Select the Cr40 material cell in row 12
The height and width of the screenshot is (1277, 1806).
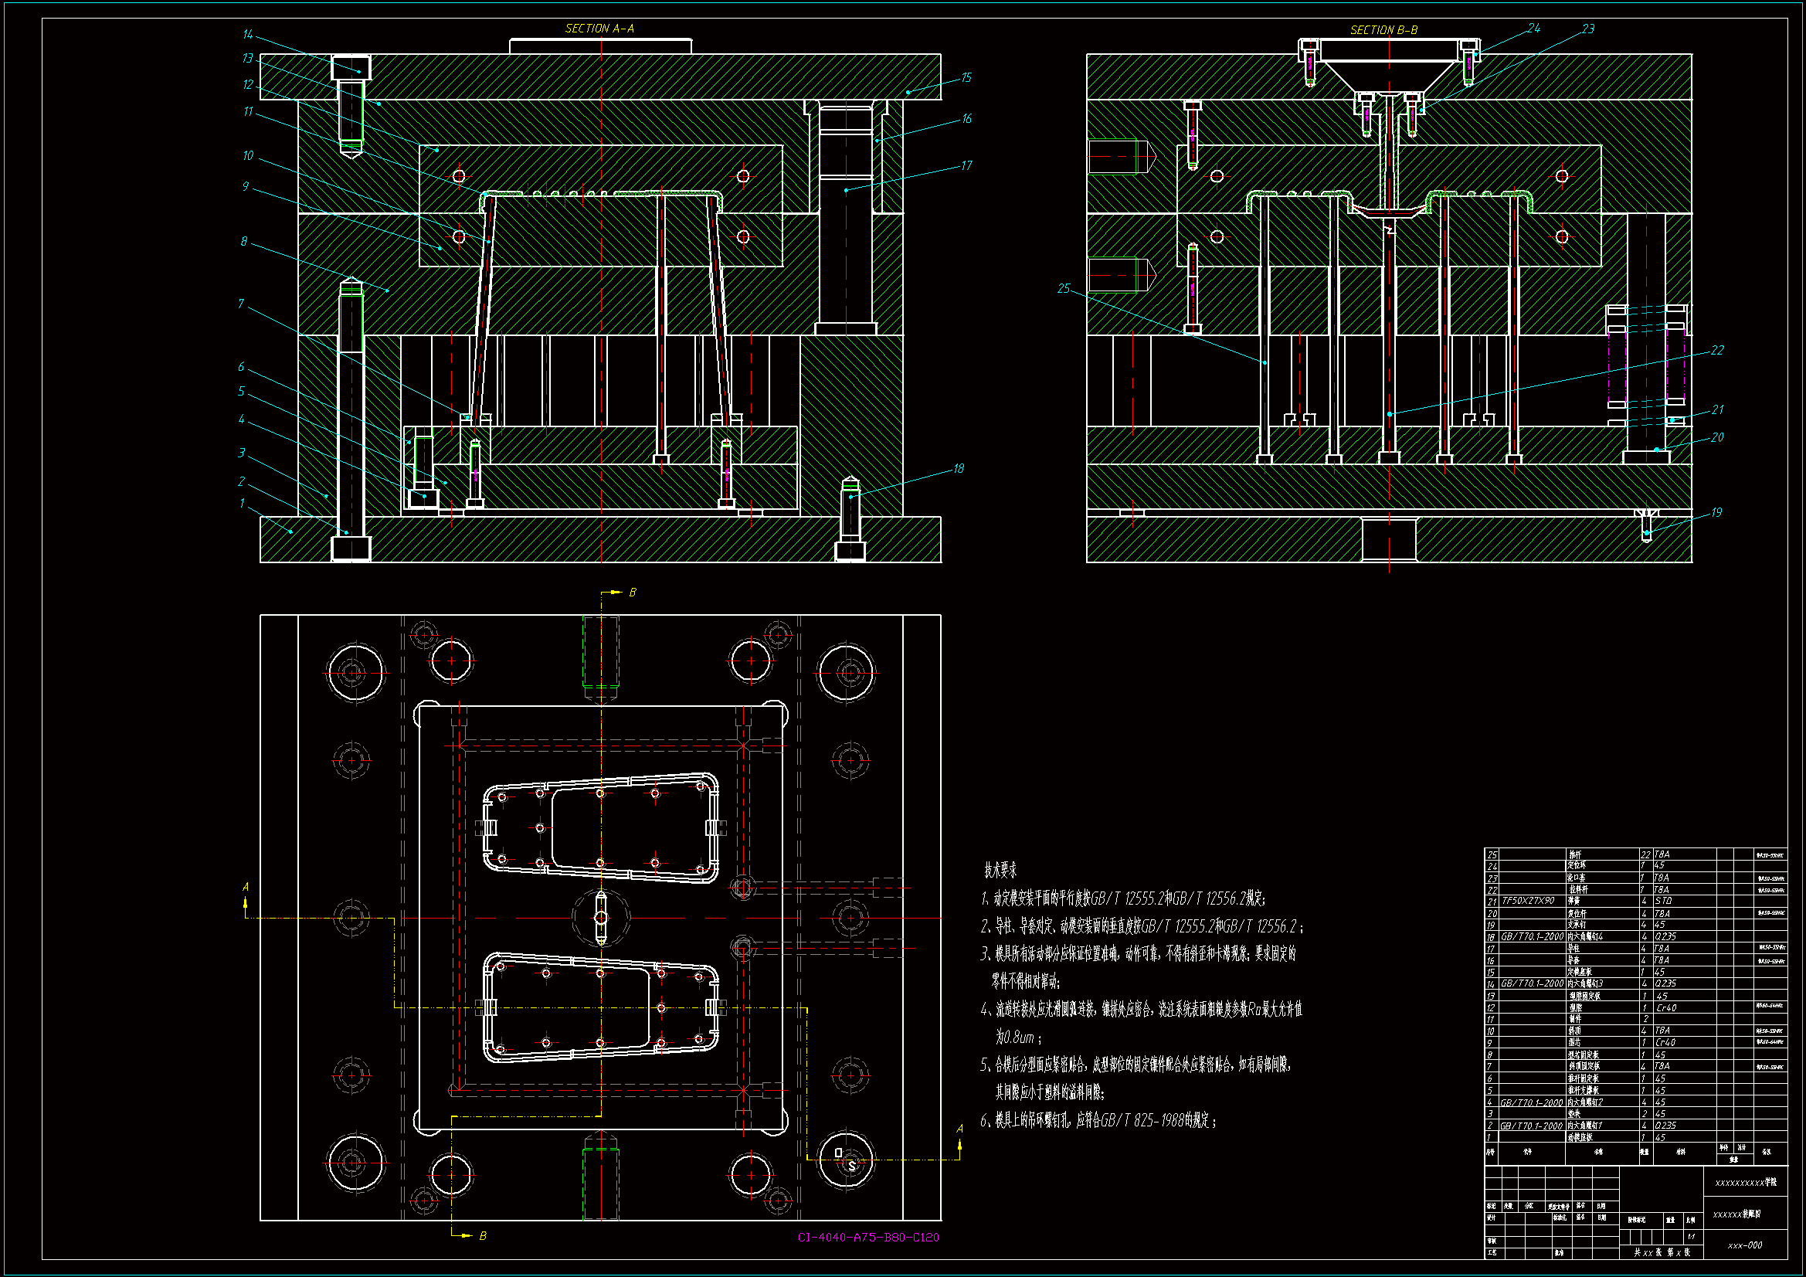click(x=1665, y=1008)
